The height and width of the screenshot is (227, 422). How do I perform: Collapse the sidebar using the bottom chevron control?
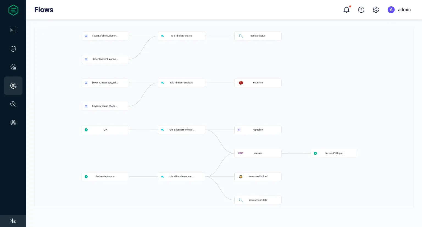pos(13,221)
